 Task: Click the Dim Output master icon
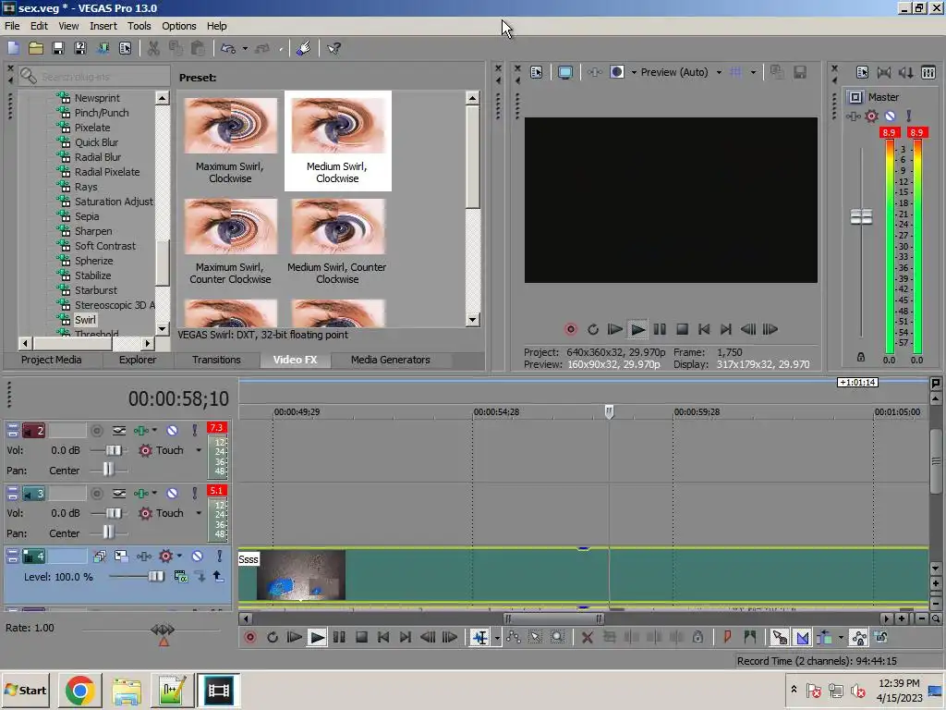pos(905,72)
